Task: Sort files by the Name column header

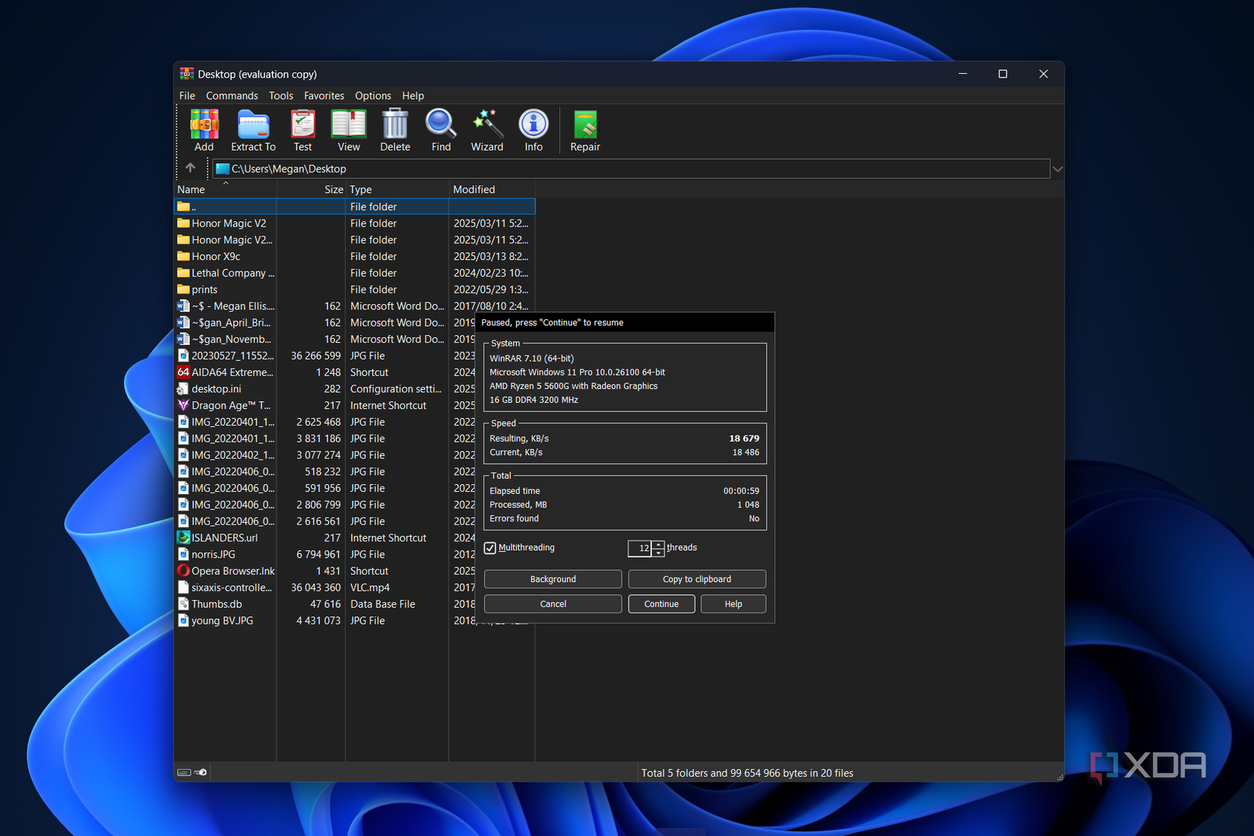Action: (191, 188)
